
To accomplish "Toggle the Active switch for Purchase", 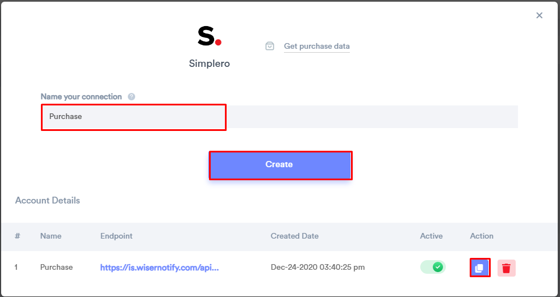I will [x=433, y=267].
